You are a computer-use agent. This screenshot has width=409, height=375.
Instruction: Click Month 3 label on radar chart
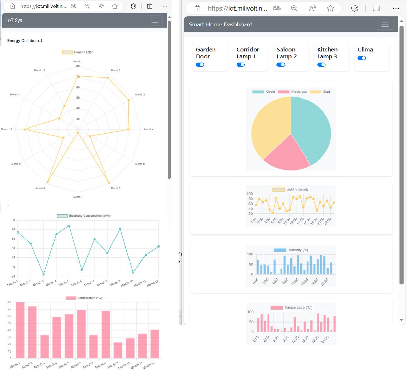[x=140, y=95]
